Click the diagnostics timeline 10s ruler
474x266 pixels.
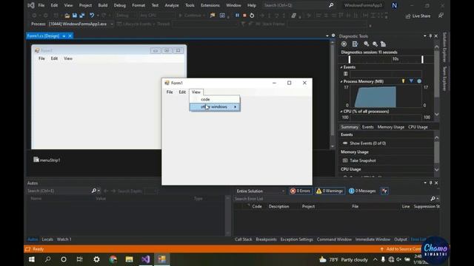click(x=386, y=59)
